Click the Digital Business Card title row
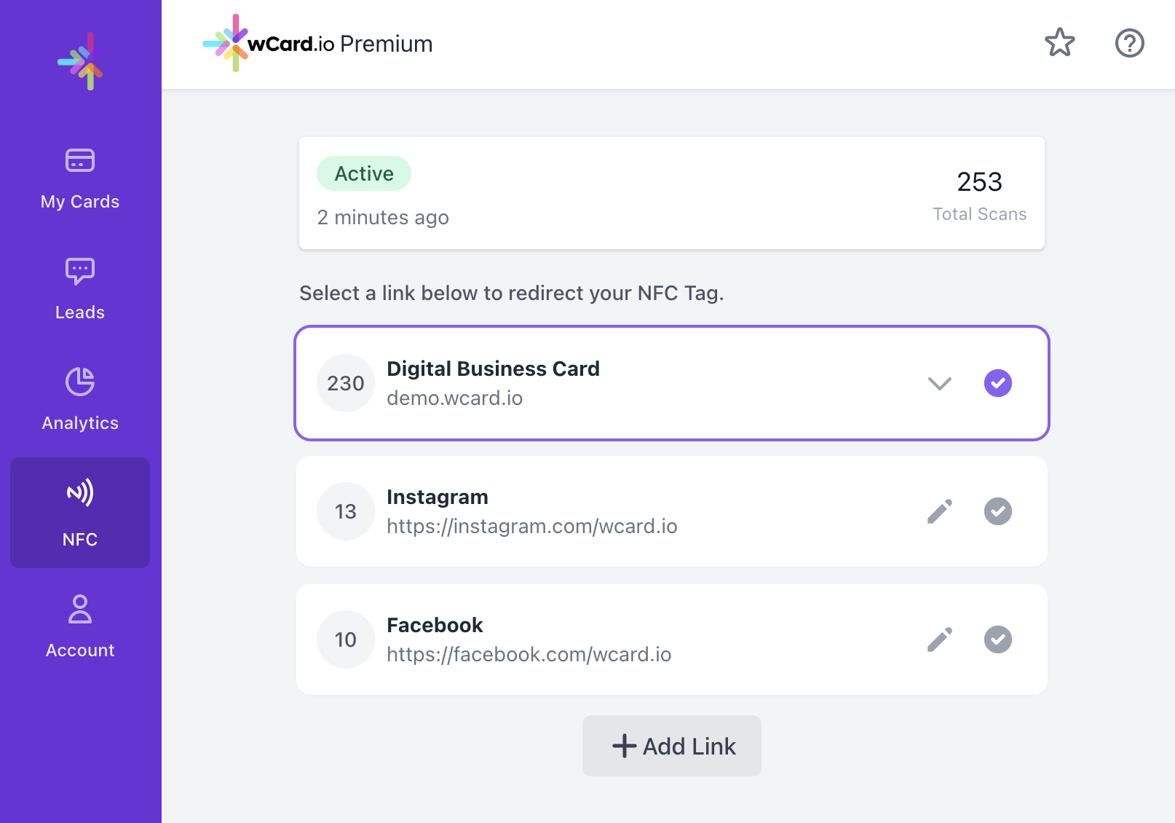Viewport: 1175px width, 823px height. pos(672,383)
